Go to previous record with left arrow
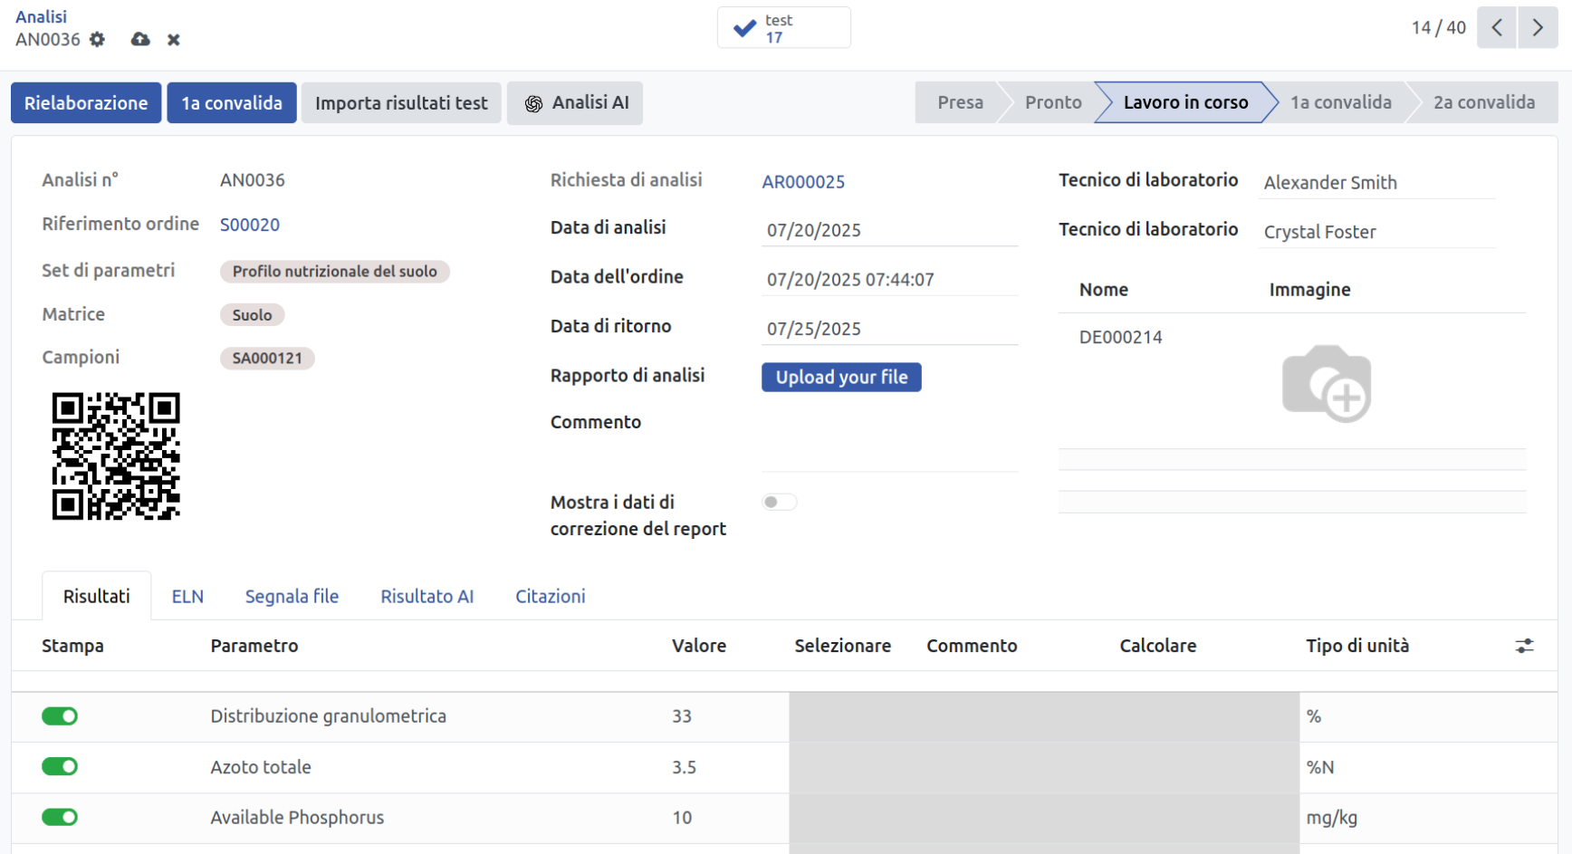 pyautogui.click(x=1497, y=27)
